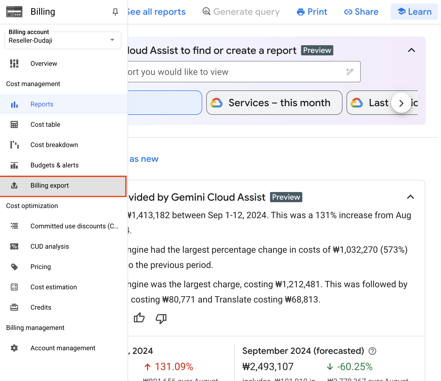The image size is (441, 381).
Task: Click the Cost table grid icon
Action: (14, 124)
